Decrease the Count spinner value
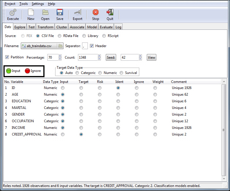The image size is (230, 191). 99,59
